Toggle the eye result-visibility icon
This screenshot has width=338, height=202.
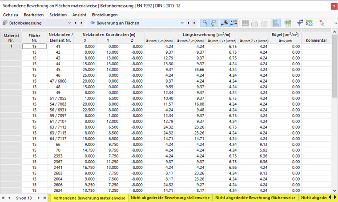click(224, 23)
